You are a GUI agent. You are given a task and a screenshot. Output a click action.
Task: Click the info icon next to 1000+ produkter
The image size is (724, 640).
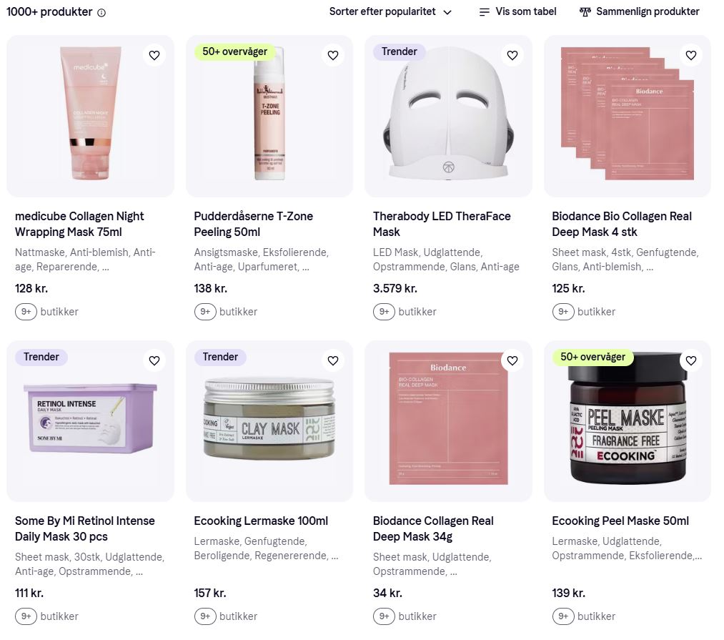click(x=101, y=12)
